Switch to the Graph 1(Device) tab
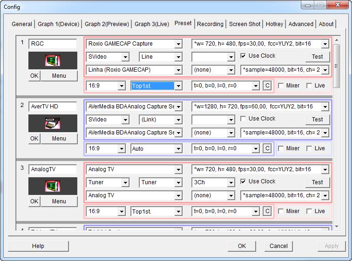The height and width of the screenshot is (261, 352). [58, 24]
